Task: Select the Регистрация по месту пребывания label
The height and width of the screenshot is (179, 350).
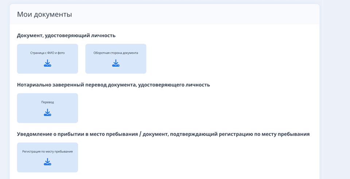Action: 47,151
